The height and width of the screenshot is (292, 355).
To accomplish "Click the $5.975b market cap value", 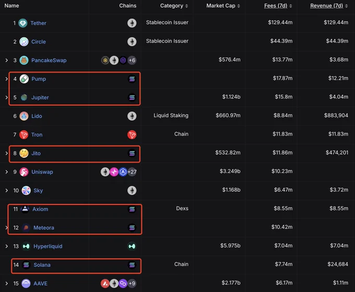I will pyautogui.click(x=230, y=246).
